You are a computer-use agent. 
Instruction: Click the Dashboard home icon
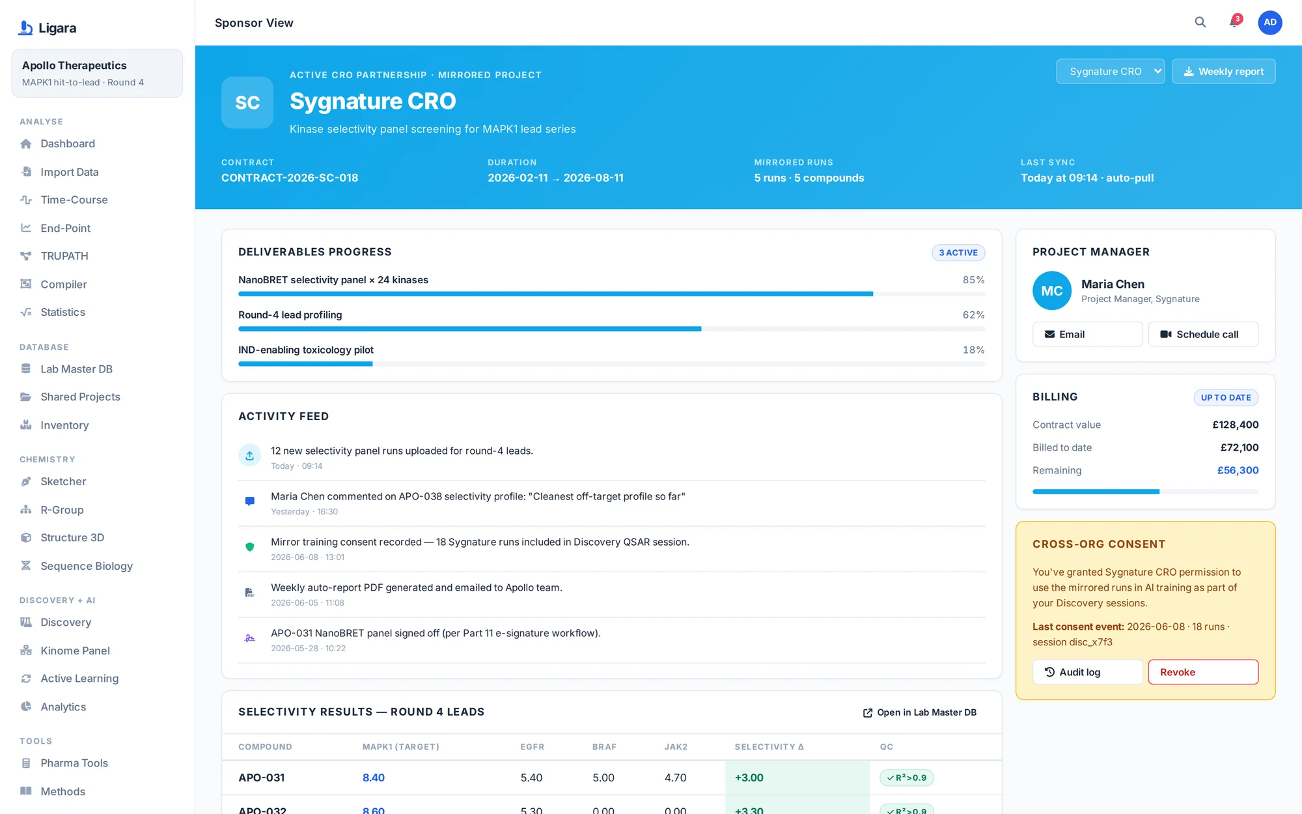[x=26, y=144]
